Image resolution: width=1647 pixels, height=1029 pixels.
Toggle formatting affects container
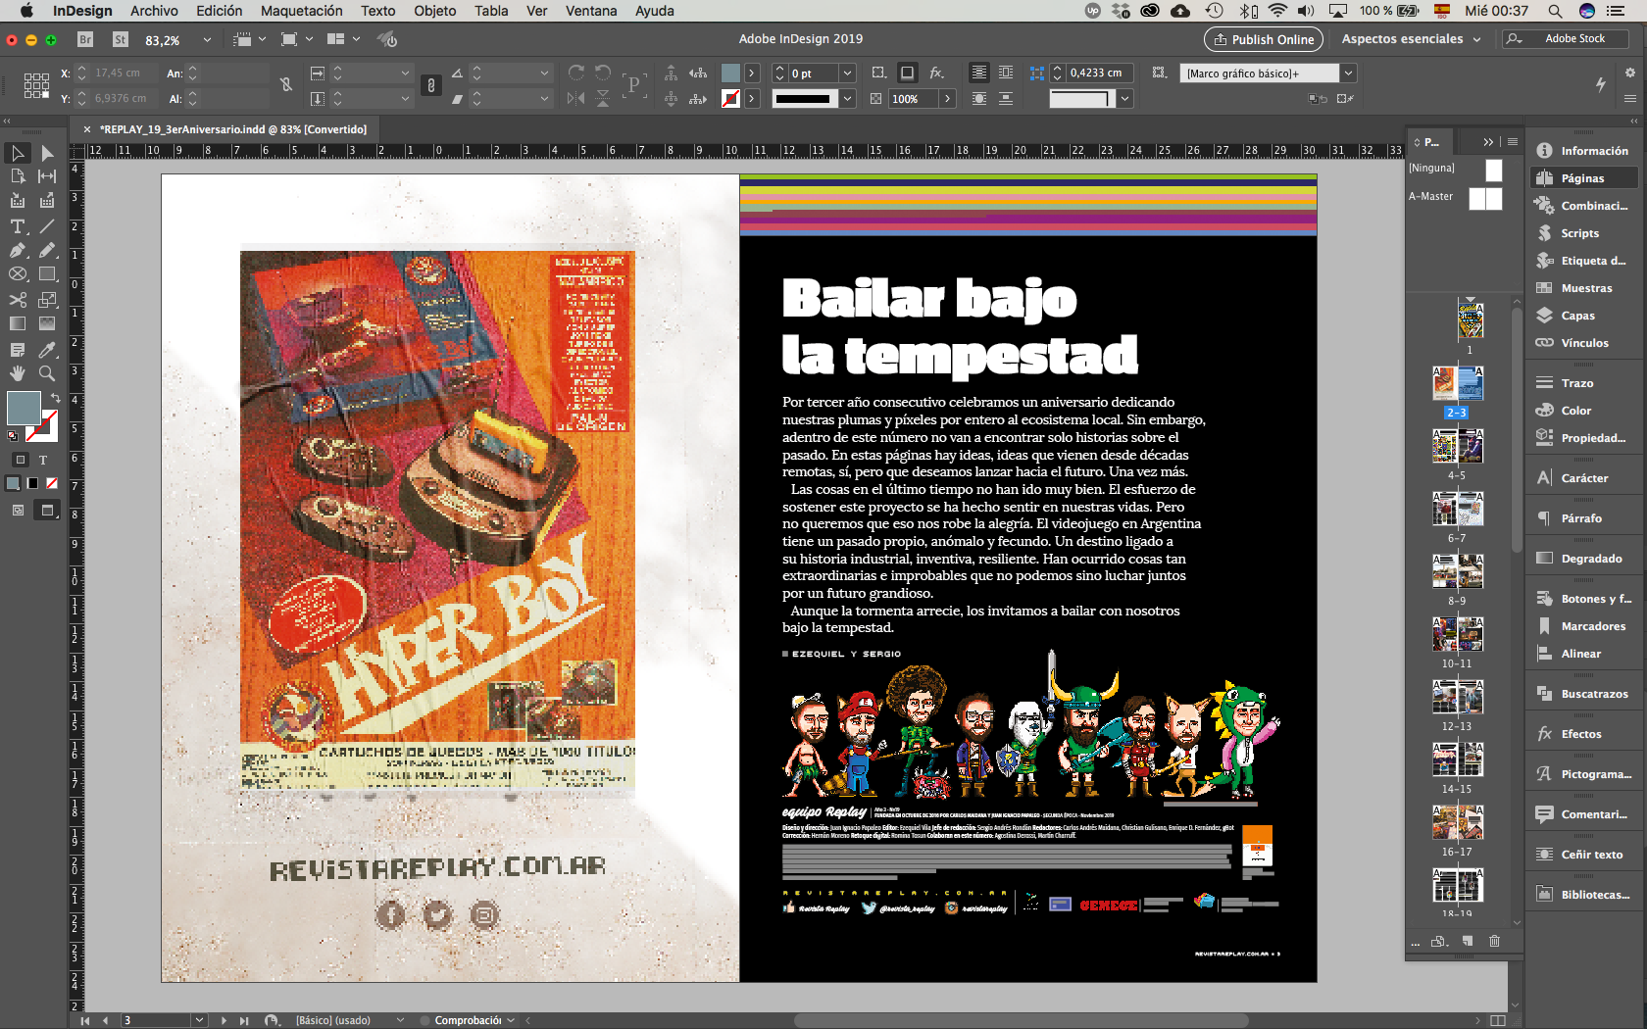click(20, 460)
